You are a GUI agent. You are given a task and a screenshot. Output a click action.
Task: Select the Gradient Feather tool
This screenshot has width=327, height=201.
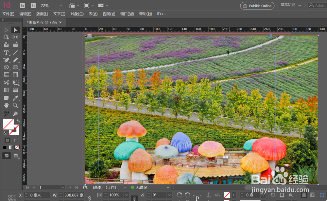[x=15, y=90]
